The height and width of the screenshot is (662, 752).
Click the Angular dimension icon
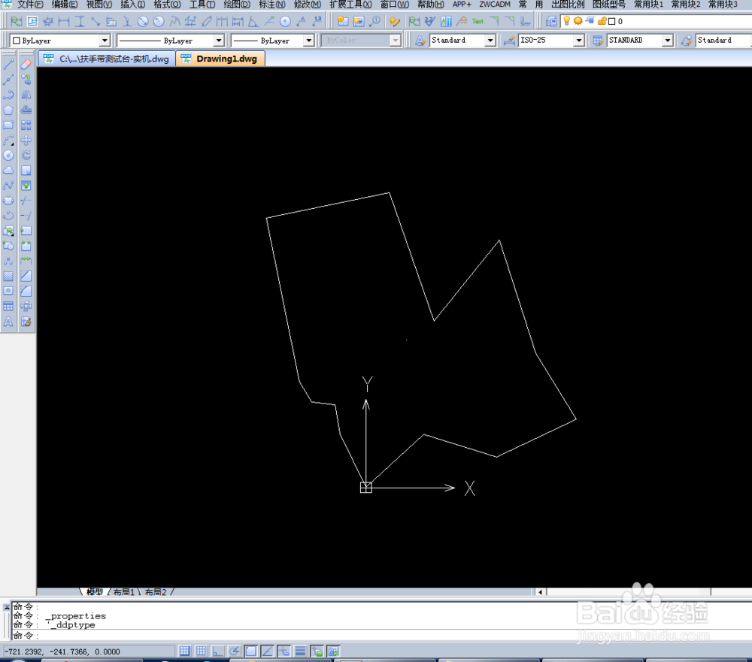(253, 21)
